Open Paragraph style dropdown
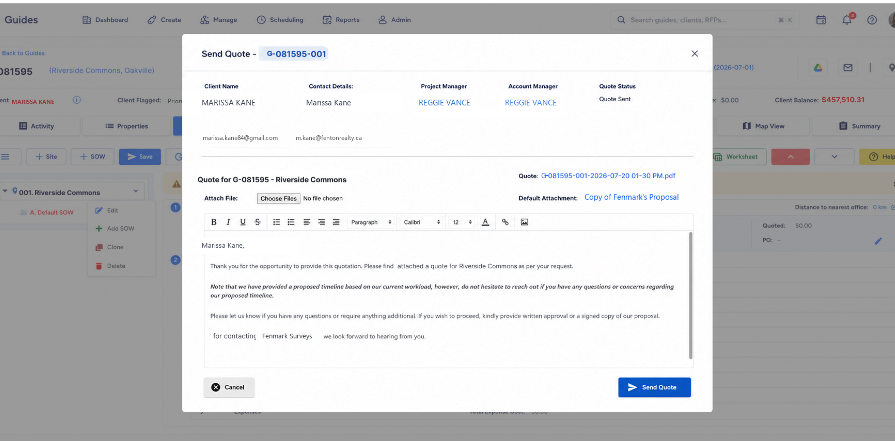The width and height of the screenshot is (895, 441). pos(371,222)
